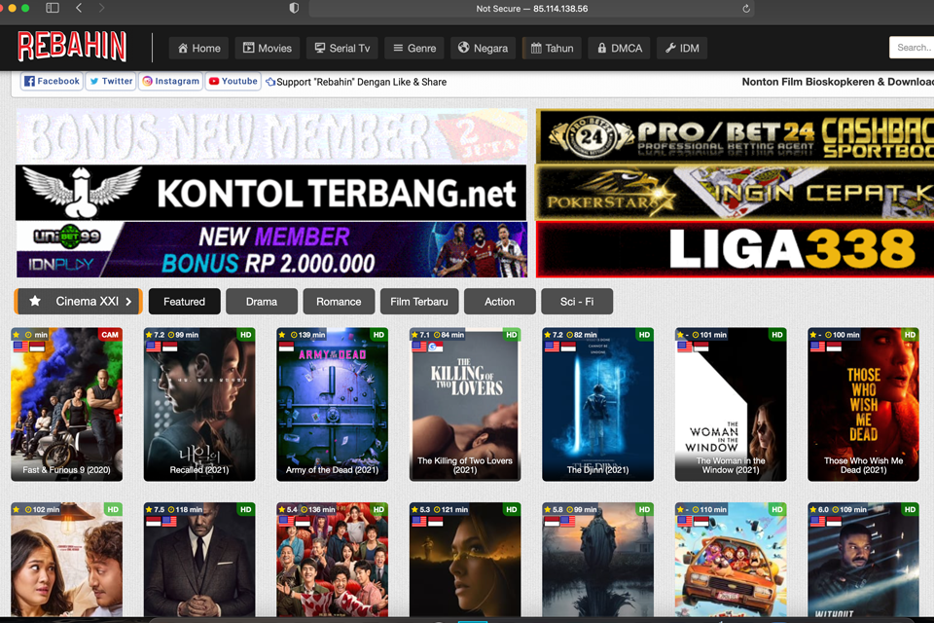Select the Film Terbaru tab
934x623 pixels.
click(418, 302)
